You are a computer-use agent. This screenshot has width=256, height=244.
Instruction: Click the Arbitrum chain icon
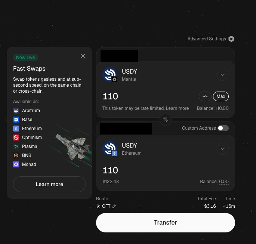pyautogui.click(x=16, y=111)
